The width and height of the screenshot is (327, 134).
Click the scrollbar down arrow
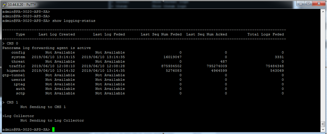[323, 130]
